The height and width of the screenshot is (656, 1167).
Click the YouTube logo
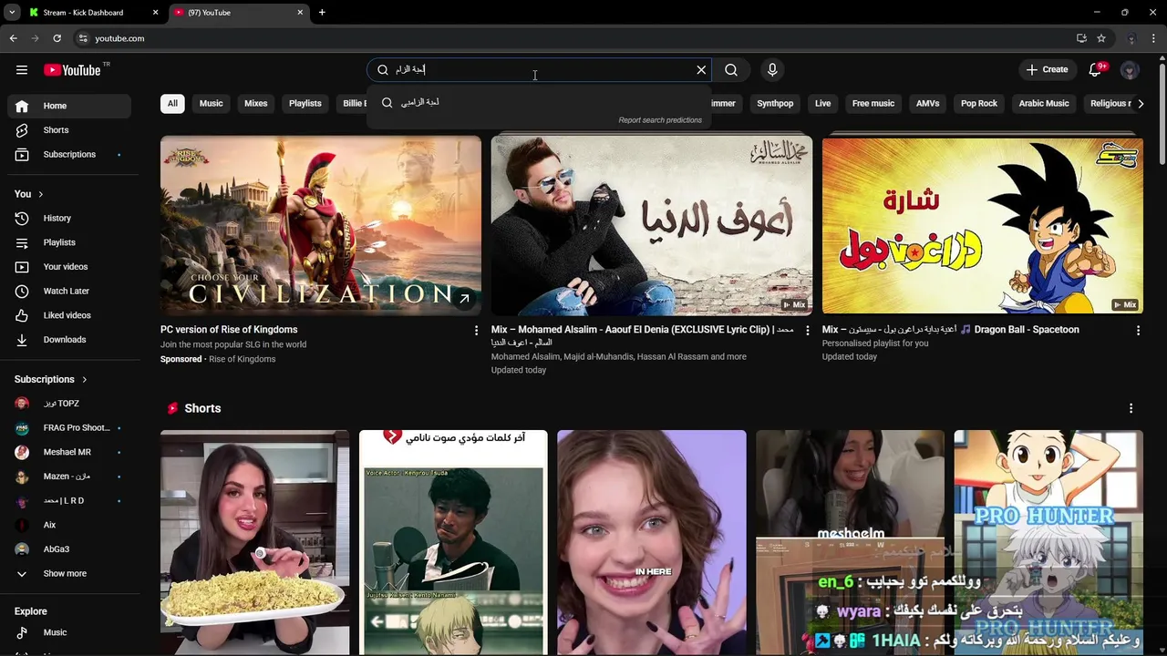point(72,70)
